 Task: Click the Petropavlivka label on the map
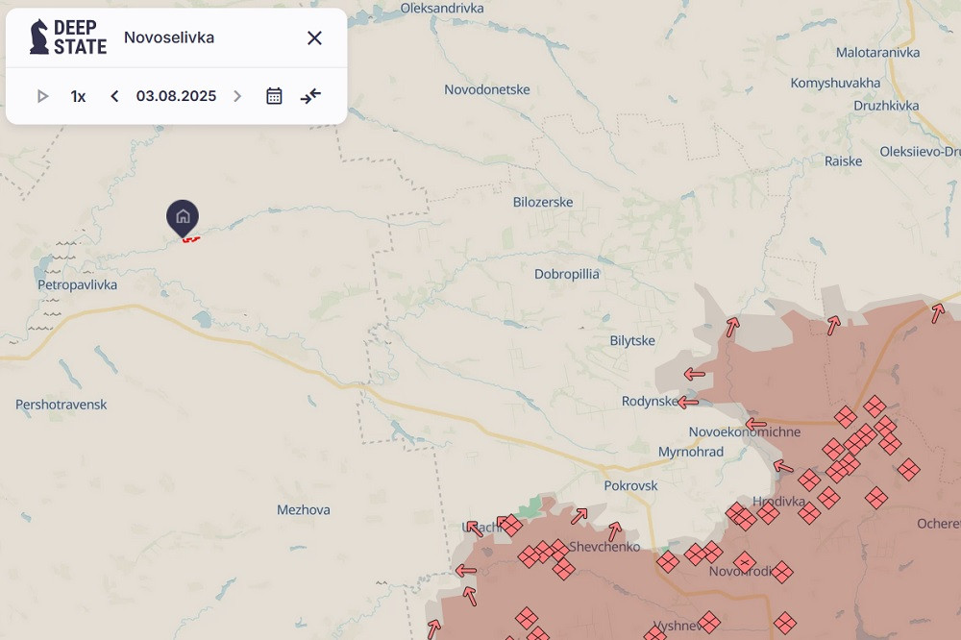(77, 284)
